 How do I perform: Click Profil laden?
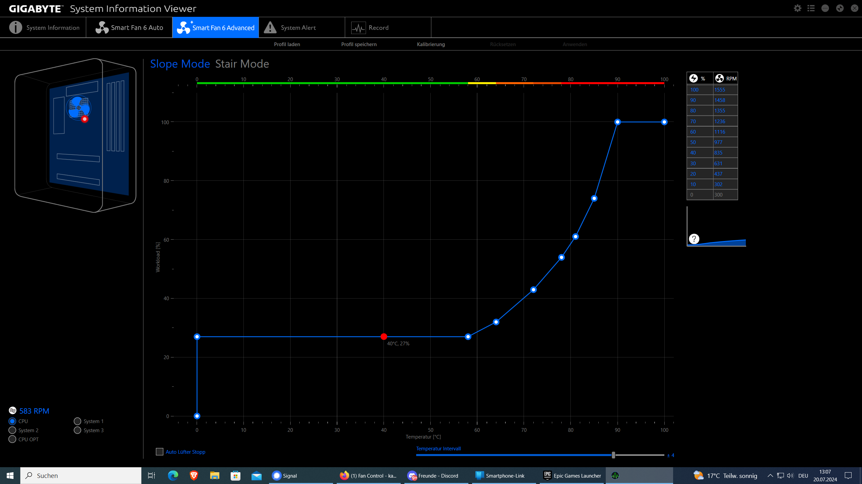tap(287, 44)
